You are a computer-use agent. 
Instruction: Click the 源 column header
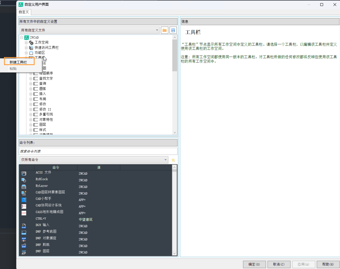(99, 168)
